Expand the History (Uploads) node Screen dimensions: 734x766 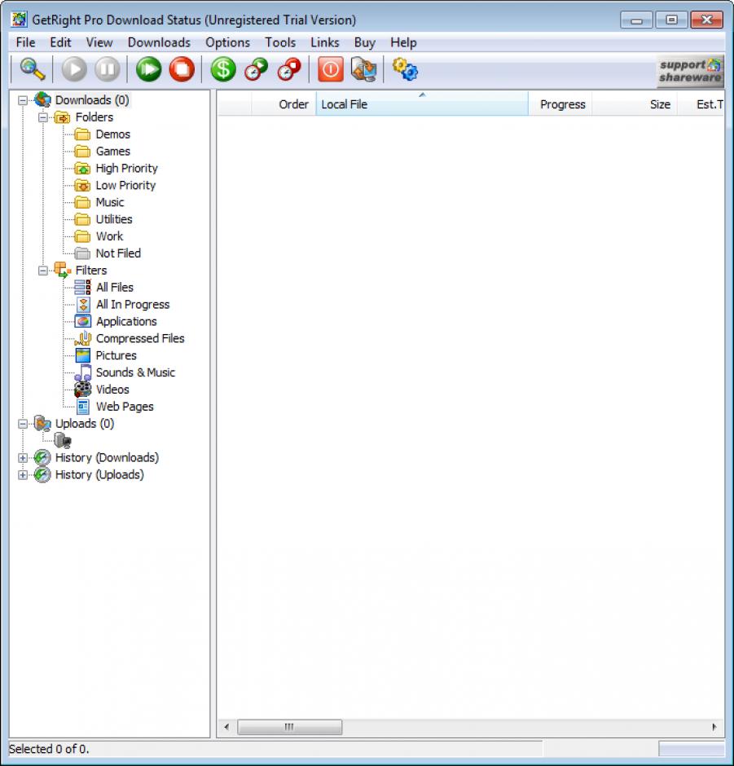(x=23, y=475)
